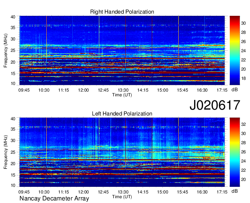Click the 12:45 time tick on right-handed plot
Image resolution: width=250 pixels, height=203 pixels.
[103, 90]
